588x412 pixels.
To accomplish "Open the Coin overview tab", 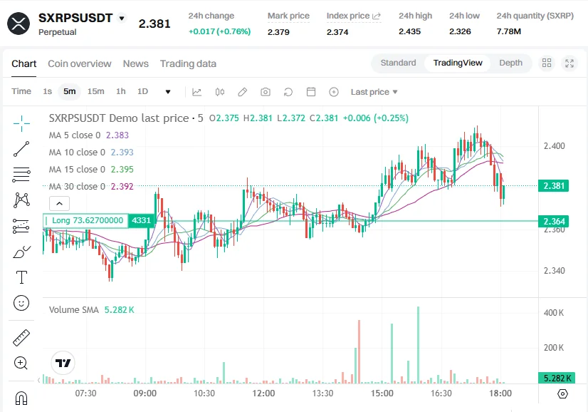I will [80, 64].
